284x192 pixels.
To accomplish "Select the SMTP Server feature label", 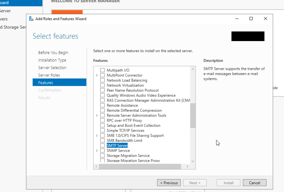I will [x=117, y=145].
